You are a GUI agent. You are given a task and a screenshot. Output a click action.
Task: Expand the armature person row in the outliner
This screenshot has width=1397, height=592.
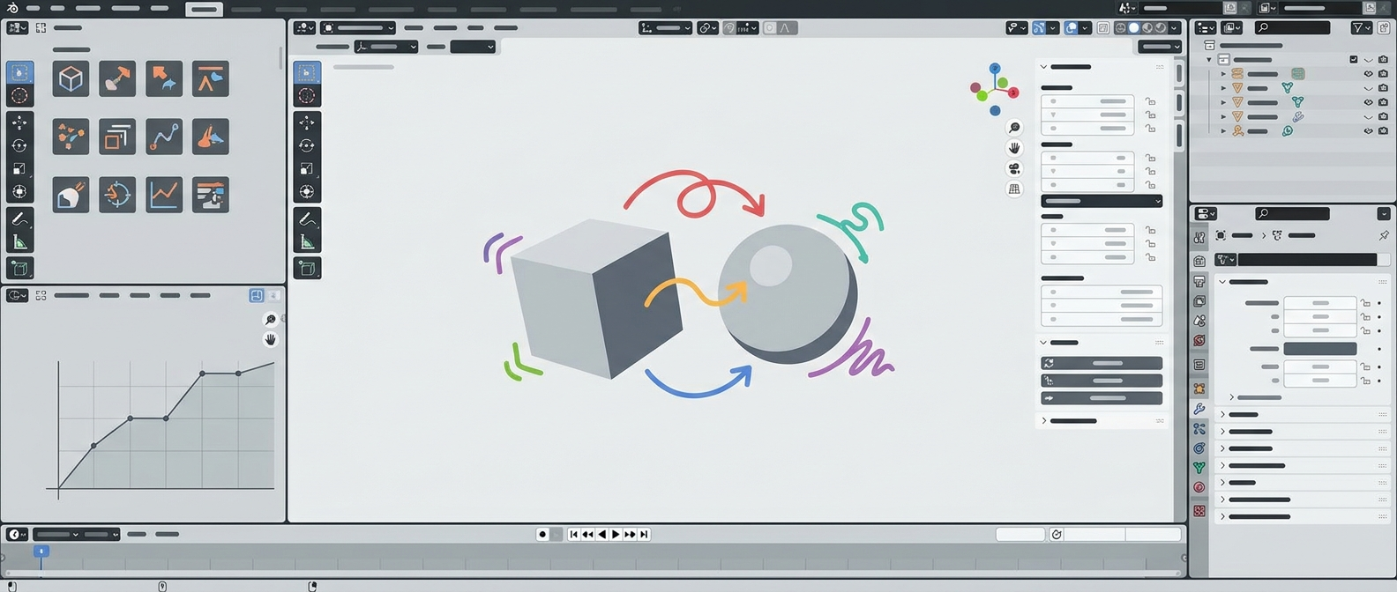[x=1223, y=131]
